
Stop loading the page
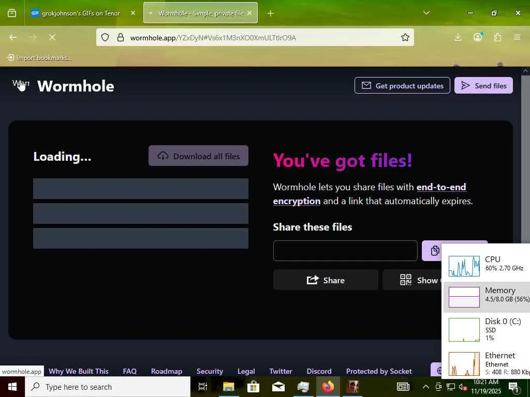pyautogui.click(x=52, y=37)
